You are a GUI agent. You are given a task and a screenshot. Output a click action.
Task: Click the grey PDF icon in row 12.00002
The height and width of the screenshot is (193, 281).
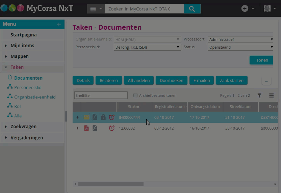point(95,128)
